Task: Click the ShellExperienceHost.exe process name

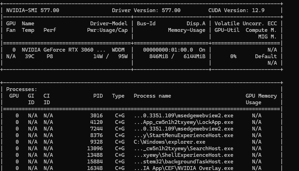Action: pyautogui.click(x=197, y=155)
